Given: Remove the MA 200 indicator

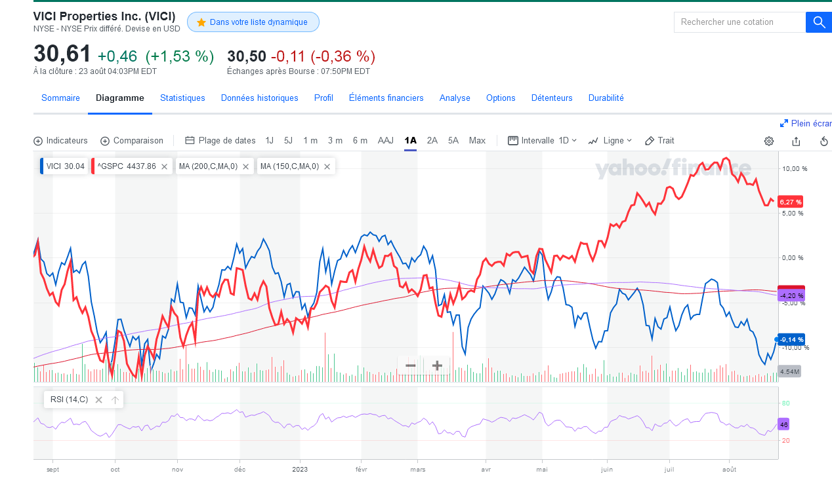Looking at the screenshot, I should tap(245, 166).
